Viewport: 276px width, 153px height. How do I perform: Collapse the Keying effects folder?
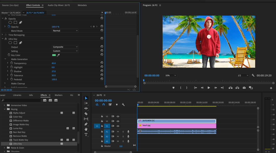pos(5,109)
